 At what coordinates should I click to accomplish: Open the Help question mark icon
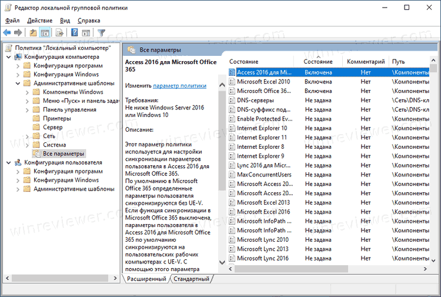75,32
